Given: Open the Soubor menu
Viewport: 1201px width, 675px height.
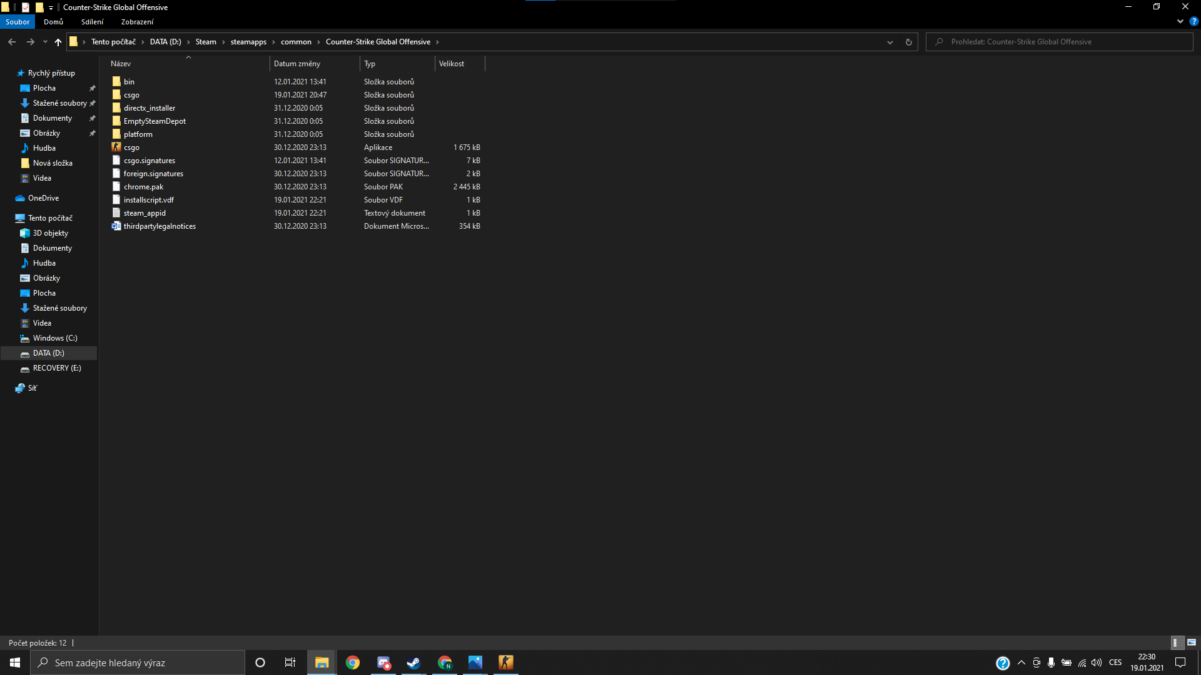Looking at the screenshot, I should pyautogui.click(x=18, y=22).
